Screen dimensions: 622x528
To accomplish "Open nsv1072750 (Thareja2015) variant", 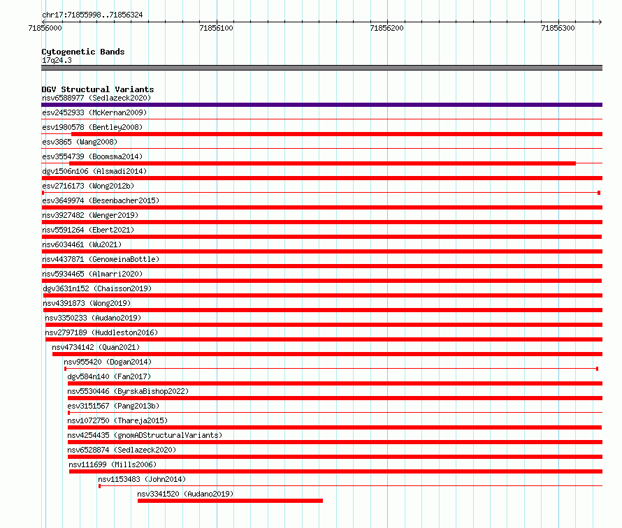I will [117, 420].
